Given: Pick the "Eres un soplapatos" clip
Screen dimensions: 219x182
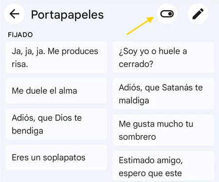Looking at the screenshot, I should (56, 157).
